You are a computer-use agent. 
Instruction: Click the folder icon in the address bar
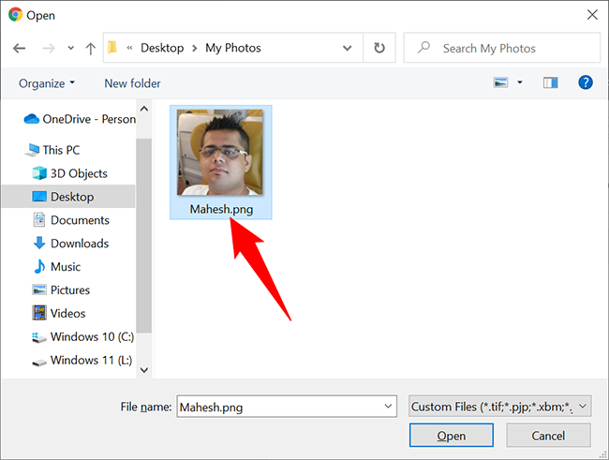[112, 48]
